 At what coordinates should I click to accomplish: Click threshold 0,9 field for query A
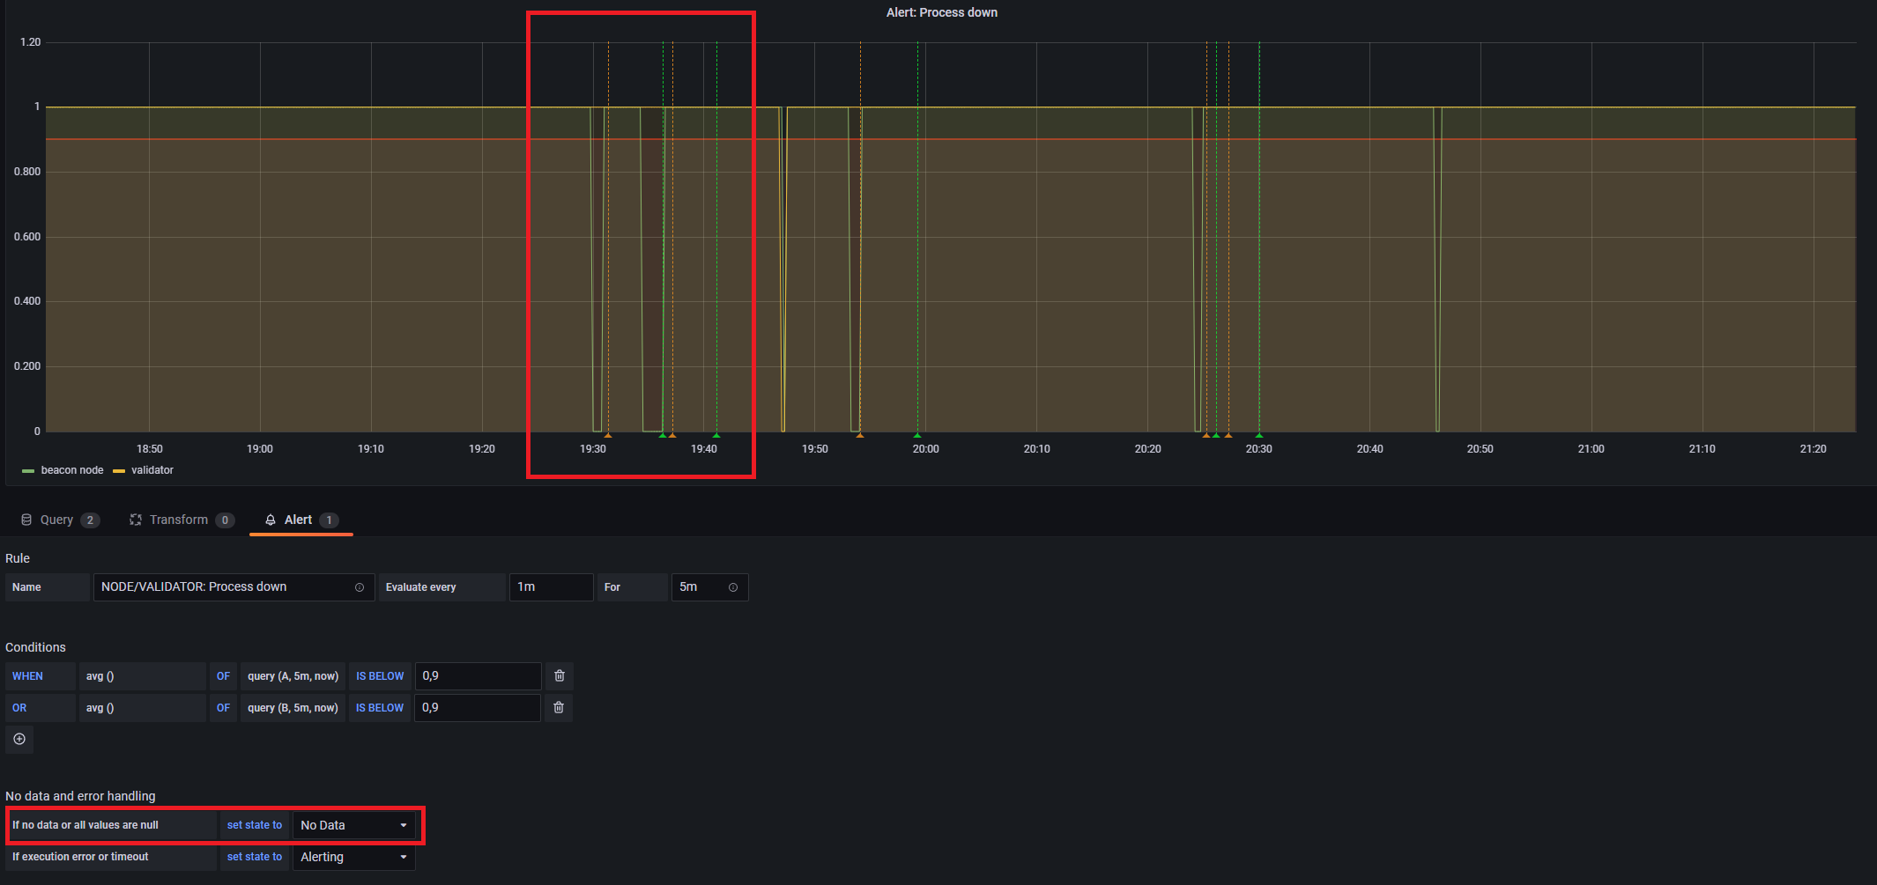point(478,676)
